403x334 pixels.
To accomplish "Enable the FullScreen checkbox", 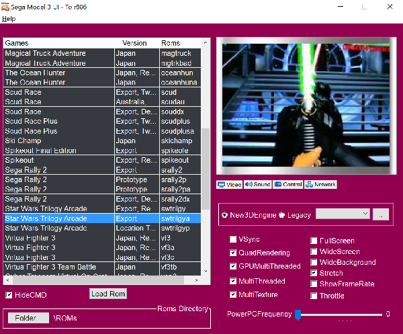I will 314,241.
